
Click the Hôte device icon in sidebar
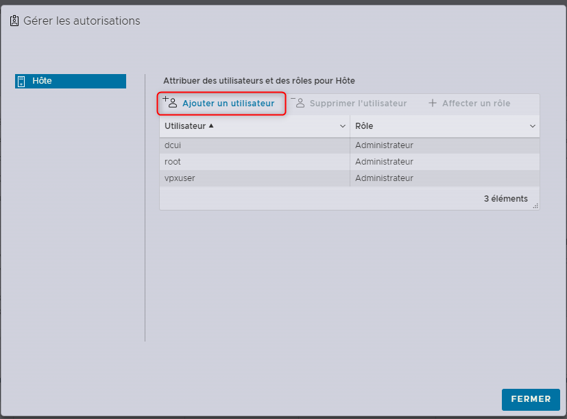[x=21, y=81]
